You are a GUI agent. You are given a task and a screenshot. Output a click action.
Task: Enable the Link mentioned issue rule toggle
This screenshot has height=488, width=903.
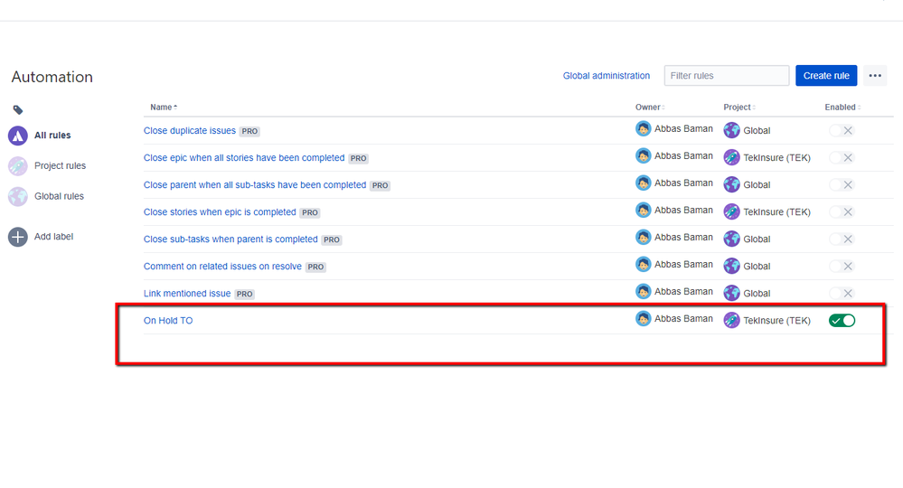(x=842, y=294)
